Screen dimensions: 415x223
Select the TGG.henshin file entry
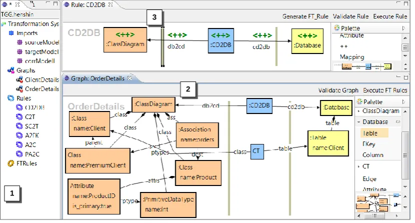[x=18, y=14]
